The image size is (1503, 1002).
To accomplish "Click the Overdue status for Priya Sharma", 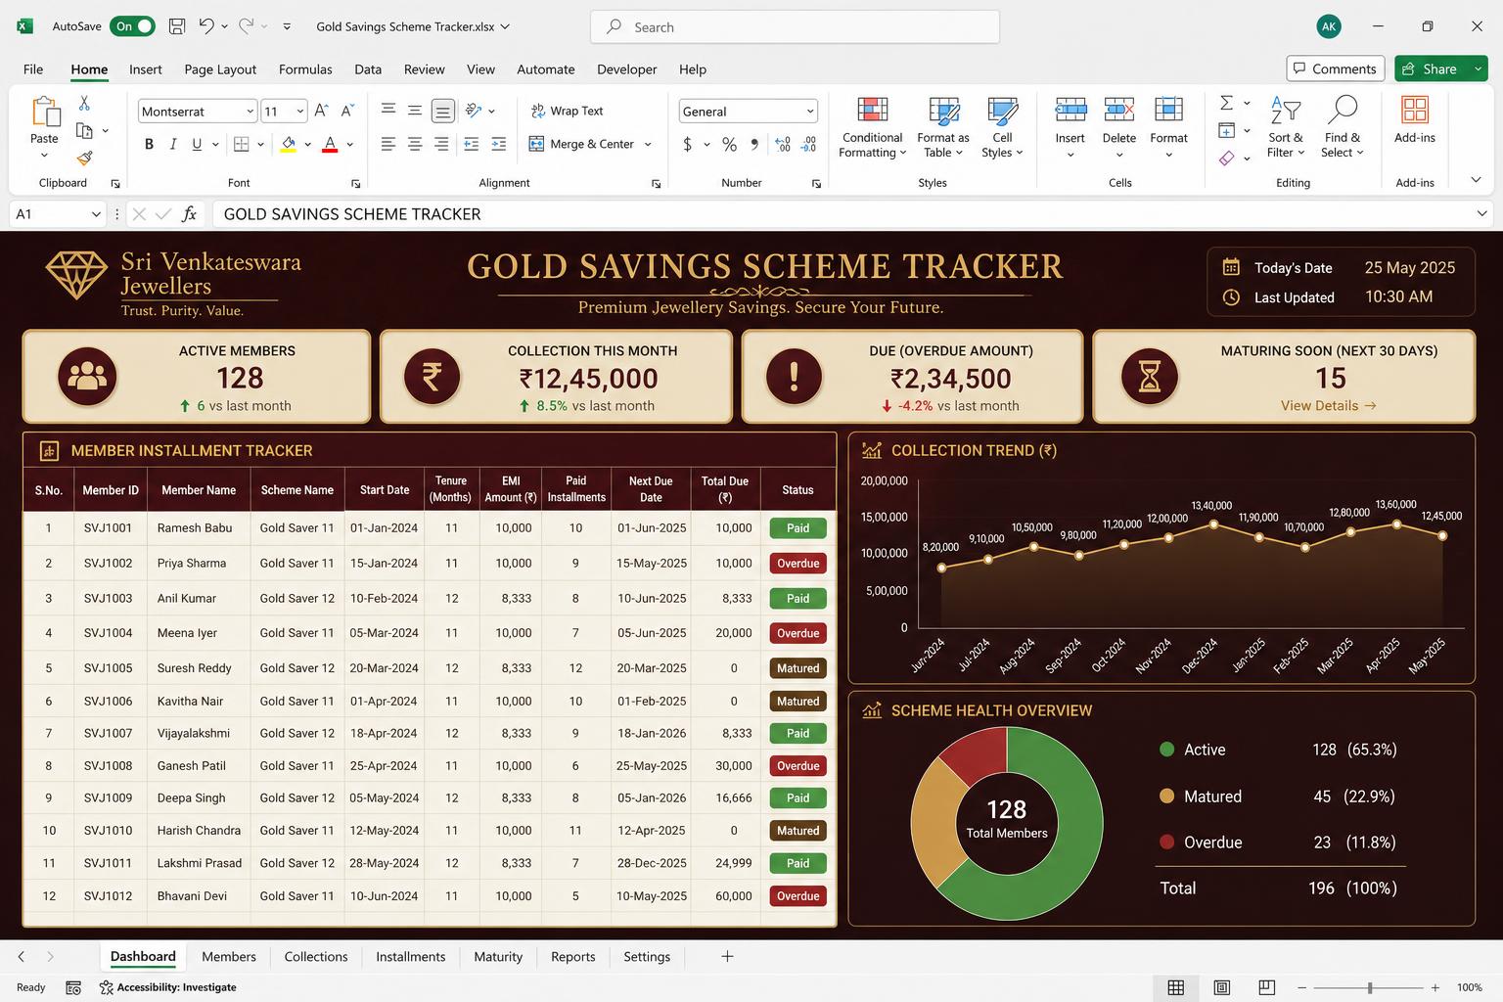I will (x=797, y=563).
